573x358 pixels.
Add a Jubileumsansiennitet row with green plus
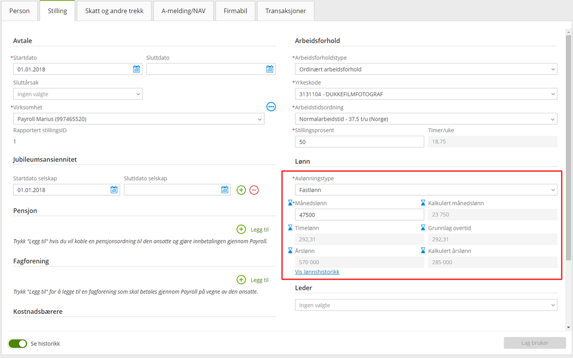(x=241, y=190)
